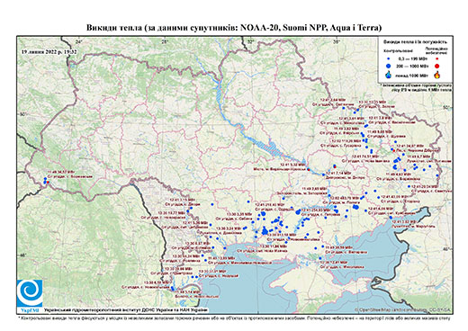Select the 200 — 1000 МВт legend label
This screenshot has width=468, height=331.
click(x=413, y=66)
